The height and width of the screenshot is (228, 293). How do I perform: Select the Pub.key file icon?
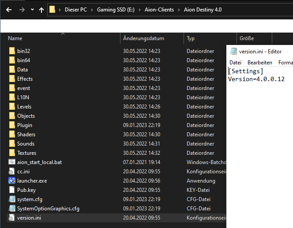pos(12,190)
